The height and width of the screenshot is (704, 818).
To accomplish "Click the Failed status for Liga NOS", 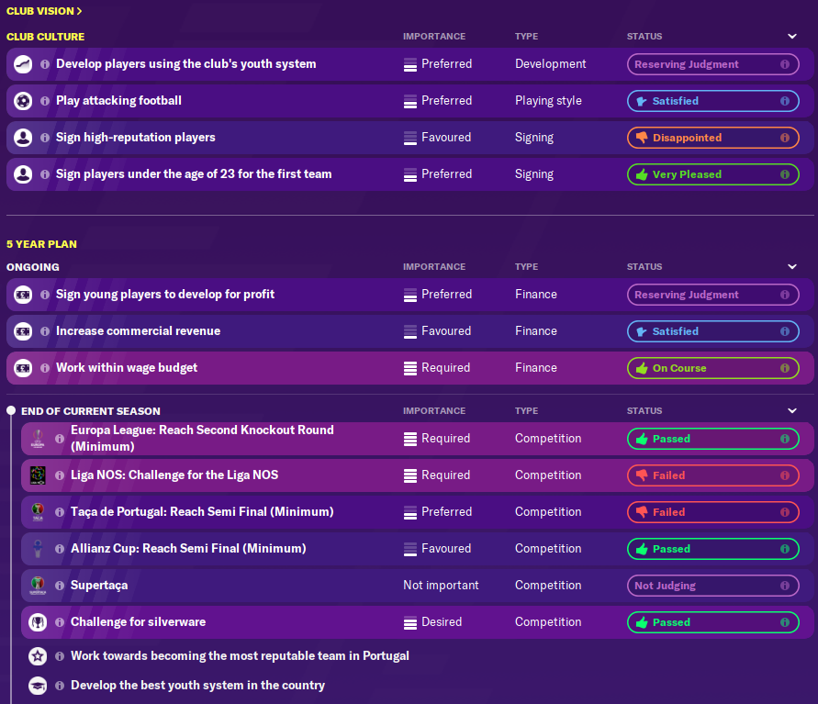I will tap(712, 475).
